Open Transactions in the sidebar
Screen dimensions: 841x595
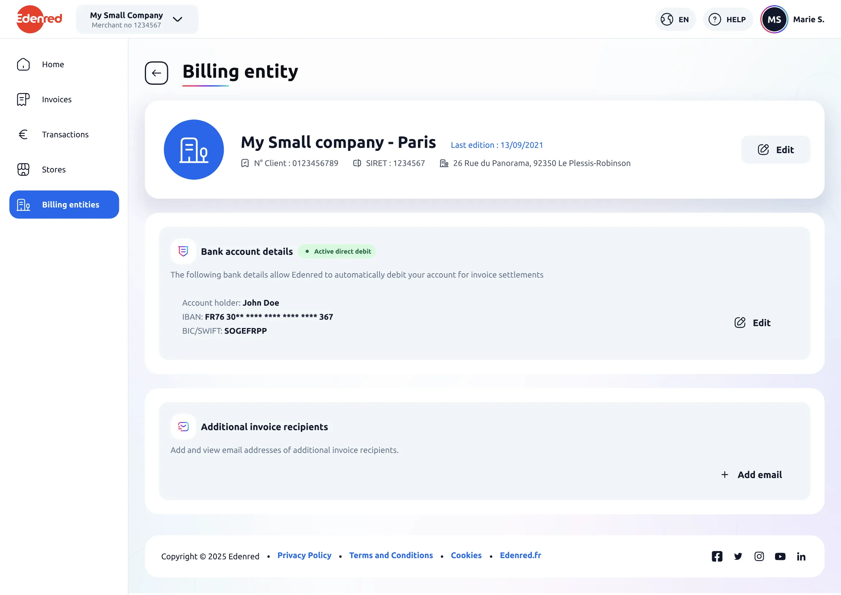(x=64, y=134)
